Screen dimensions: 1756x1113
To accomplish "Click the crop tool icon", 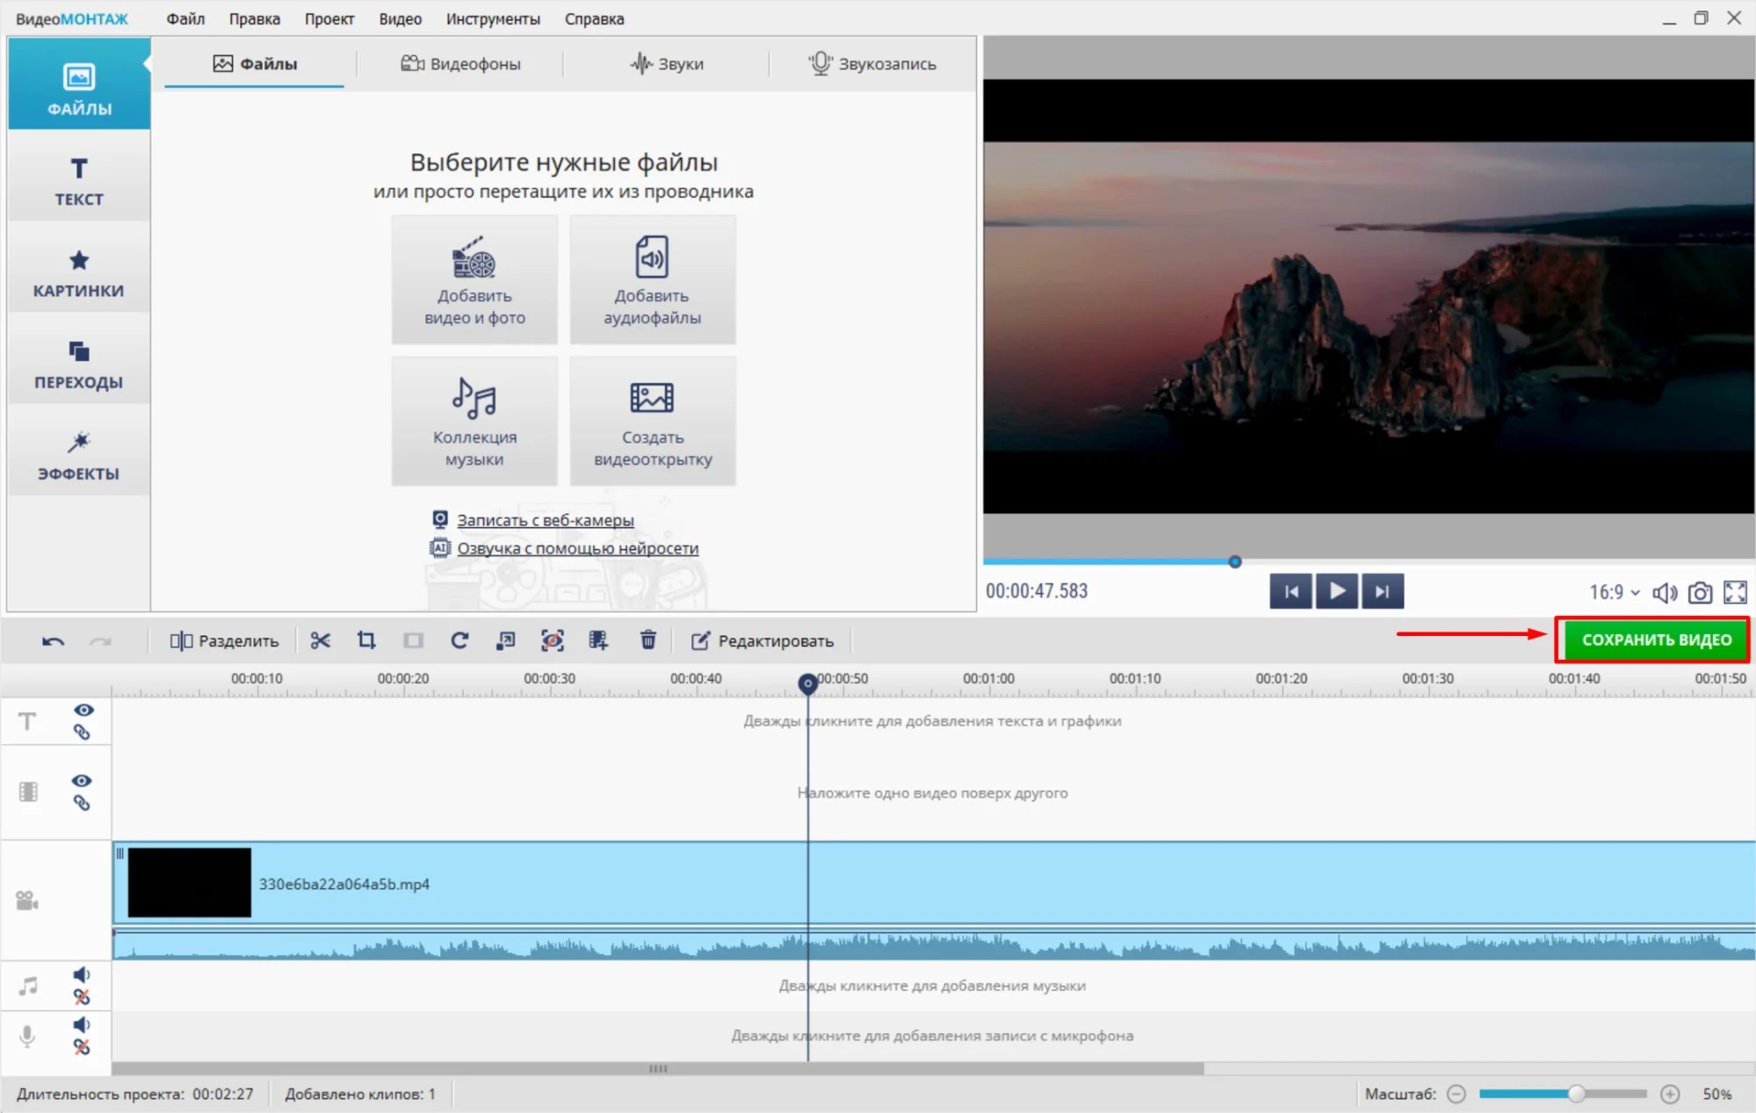I will click(366, 640).
